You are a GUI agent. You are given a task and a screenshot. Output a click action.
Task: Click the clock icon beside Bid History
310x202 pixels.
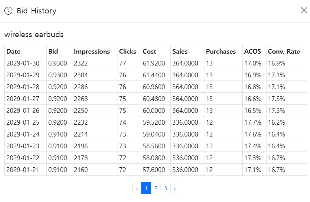tap(8, 11)
